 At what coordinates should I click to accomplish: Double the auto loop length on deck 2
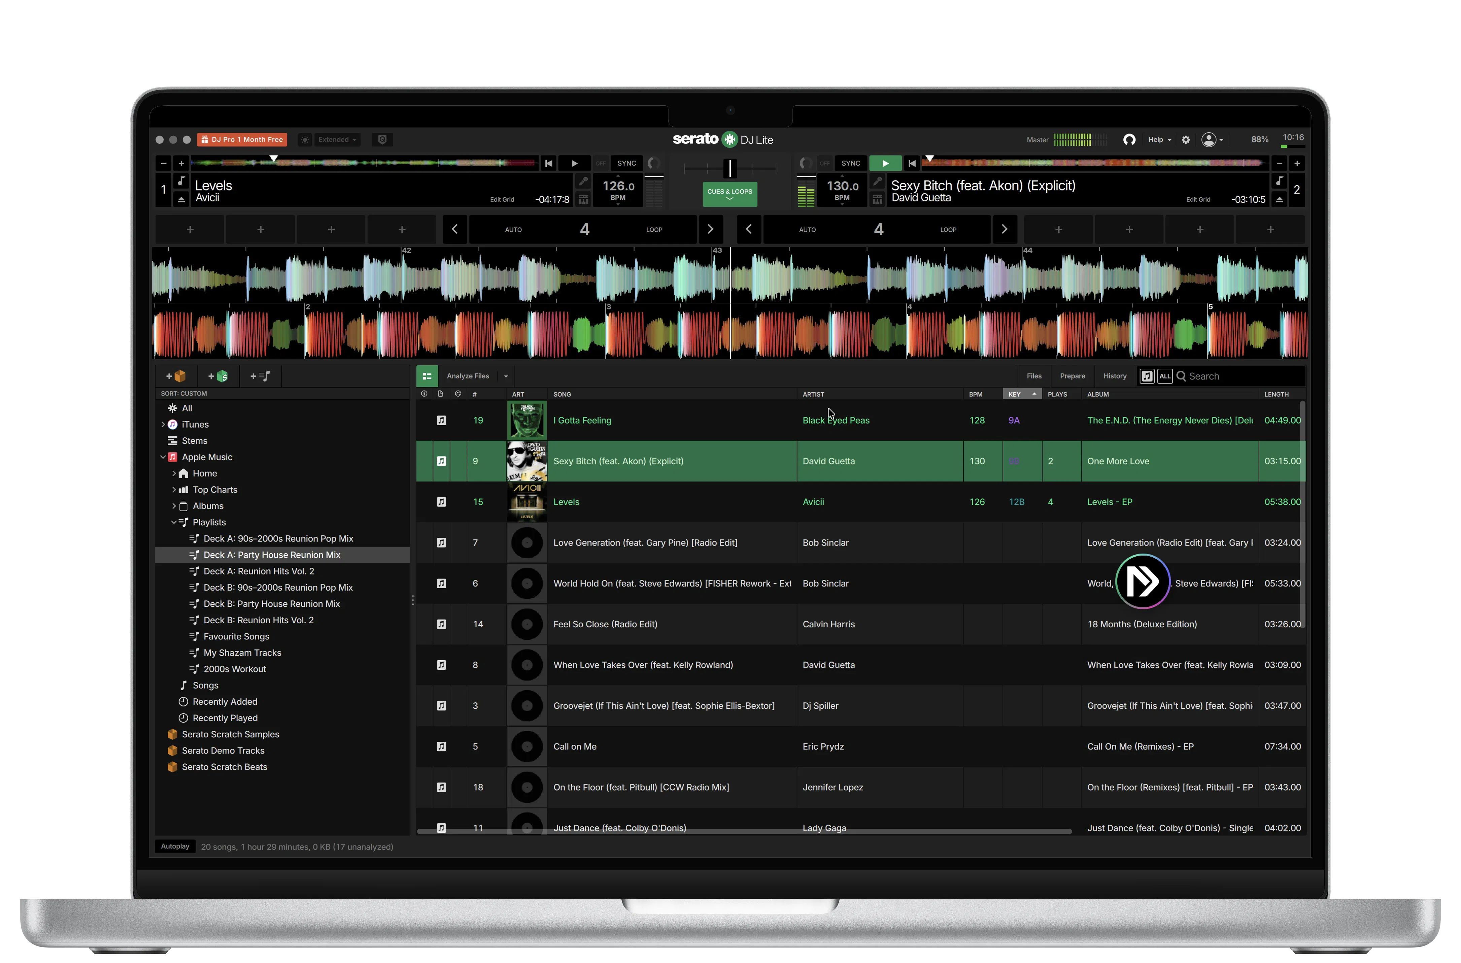(x=1005, y=229)
